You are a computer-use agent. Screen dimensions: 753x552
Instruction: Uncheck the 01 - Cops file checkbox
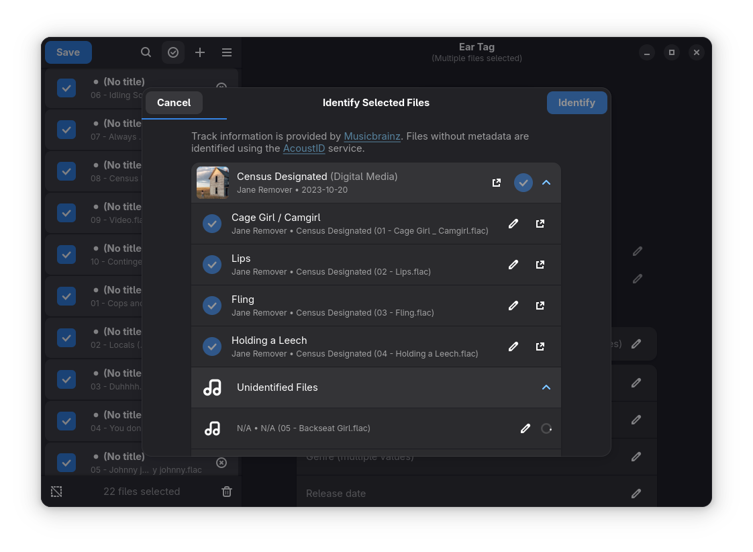pos(66,296)
